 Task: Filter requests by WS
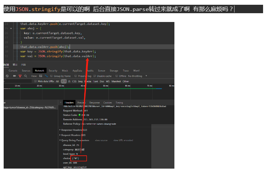108,81
